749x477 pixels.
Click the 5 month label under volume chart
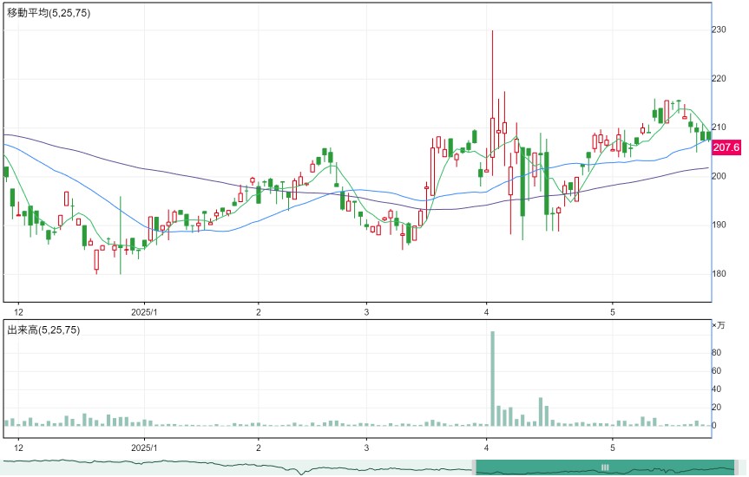(613, 448)
